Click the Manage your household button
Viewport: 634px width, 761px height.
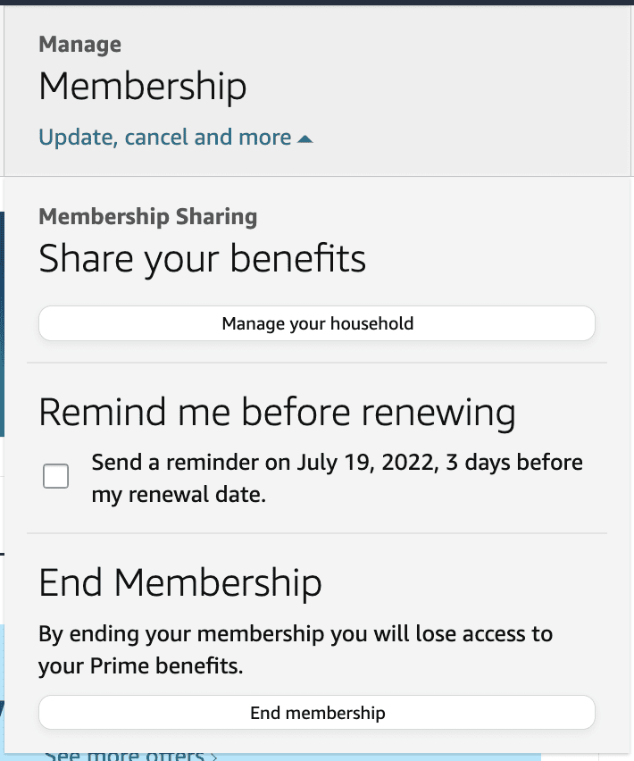coord(317,323)
